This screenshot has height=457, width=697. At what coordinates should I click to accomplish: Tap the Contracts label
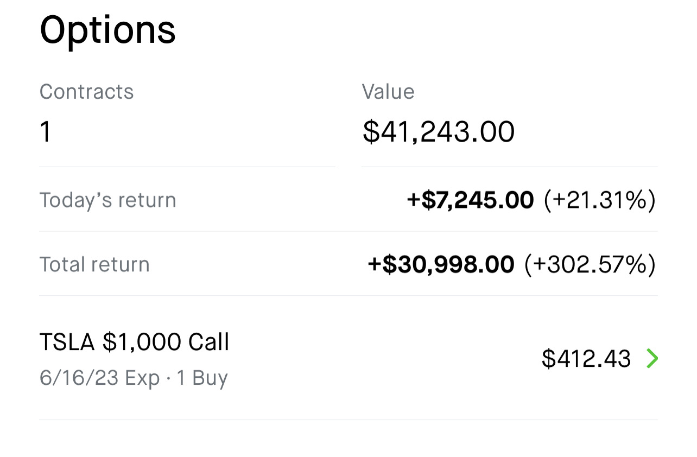click(x=86, y=92)
